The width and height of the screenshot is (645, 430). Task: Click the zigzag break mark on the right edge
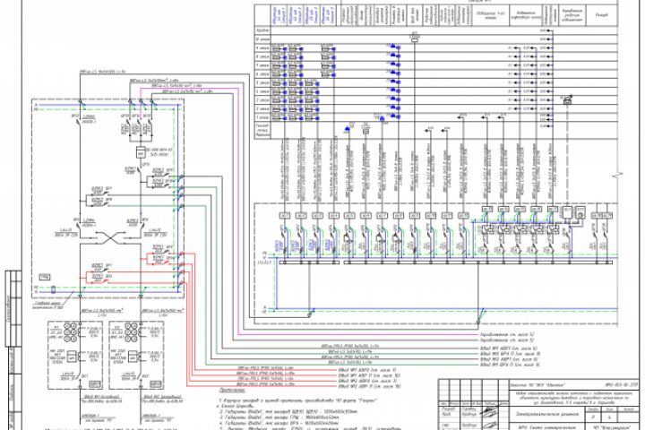point(618,175)
